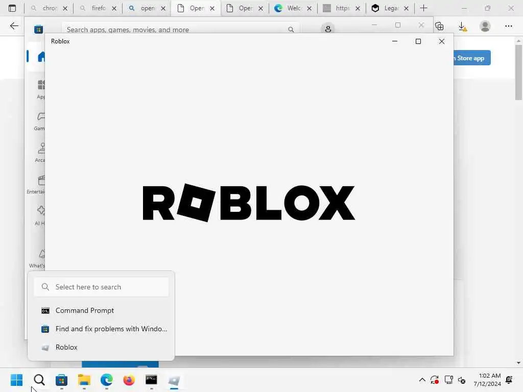The width and height of the screenshot is (523, 392).
Task: Open the Windows Start button
Action: tap(16, 380)
